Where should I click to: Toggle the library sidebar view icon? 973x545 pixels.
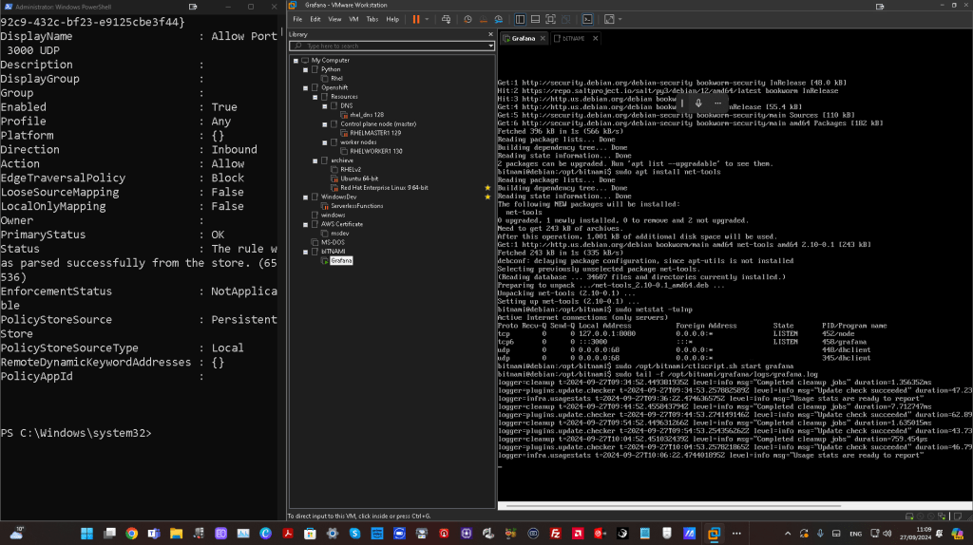pyautogui.click(x=520, y=19)
